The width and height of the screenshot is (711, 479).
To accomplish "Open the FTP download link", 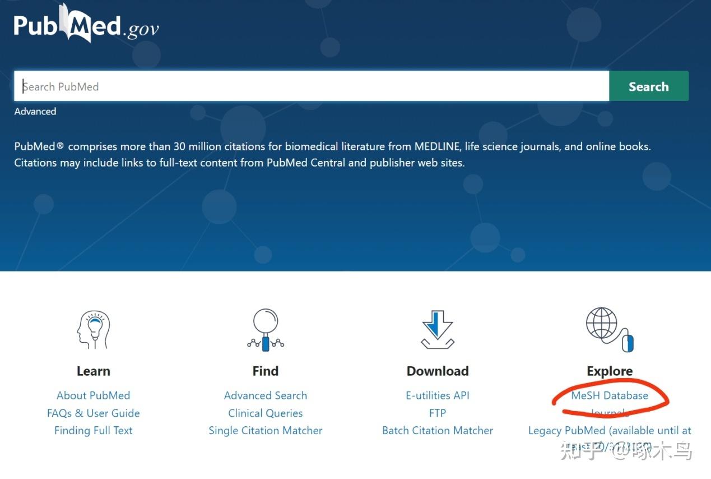I will click(438, 413).
